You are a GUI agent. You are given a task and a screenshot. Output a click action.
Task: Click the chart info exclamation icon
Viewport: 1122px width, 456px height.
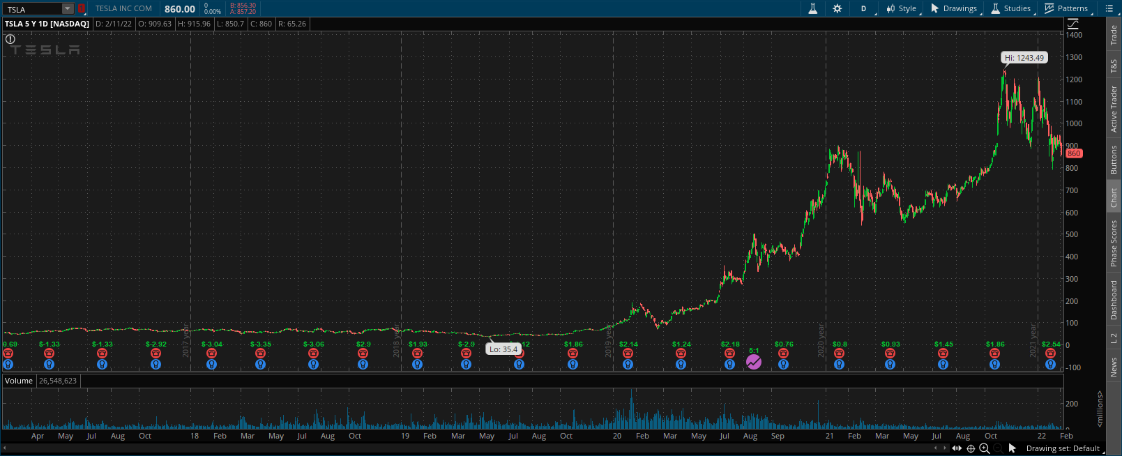[x=10, y=39]
